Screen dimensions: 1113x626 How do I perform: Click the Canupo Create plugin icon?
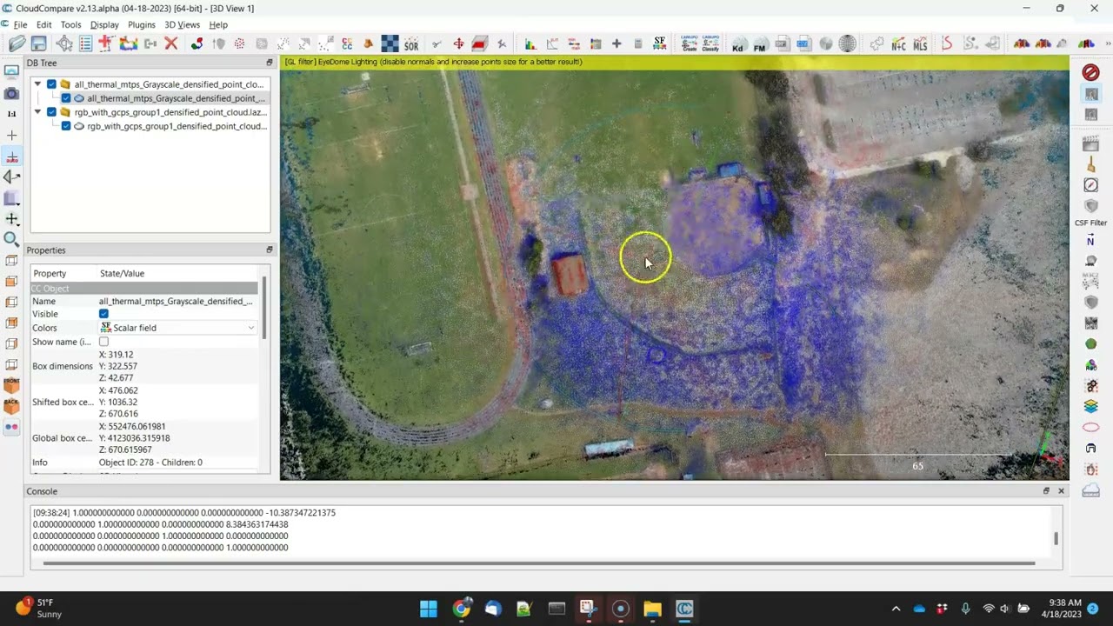(690, 43)
